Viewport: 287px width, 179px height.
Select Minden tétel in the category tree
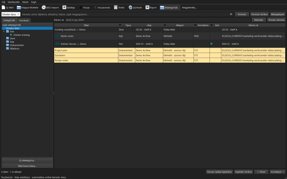point(27,28)
